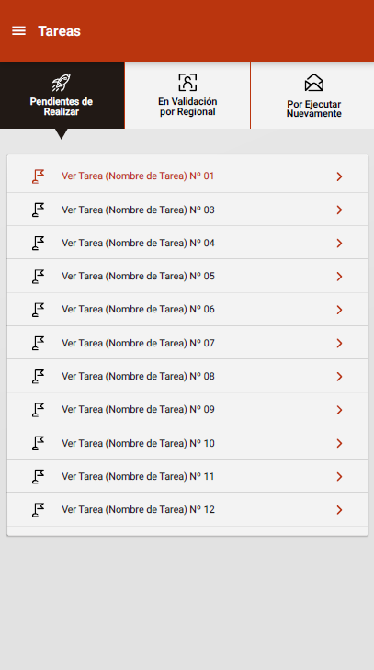Click the Tareas header title
The image size is (374, 670).
click(59, 30)
